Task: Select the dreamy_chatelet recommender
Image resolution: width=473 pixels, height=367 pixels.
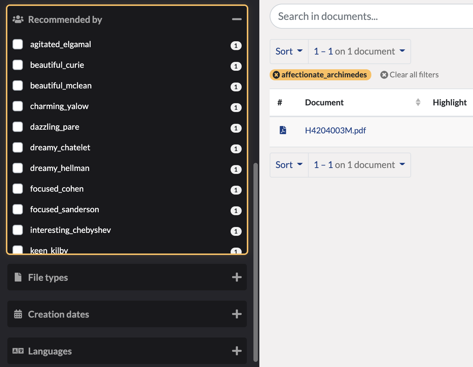Action: click(x=18, y=147)
